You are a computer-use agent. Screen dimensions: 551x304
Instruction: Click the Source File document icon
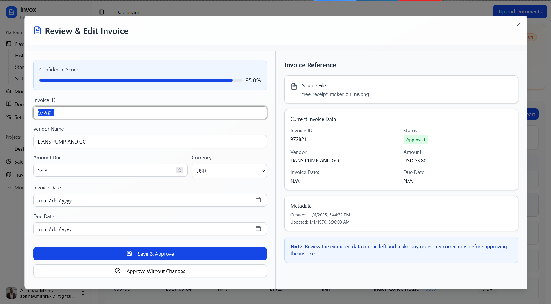(x=294, y=86)
